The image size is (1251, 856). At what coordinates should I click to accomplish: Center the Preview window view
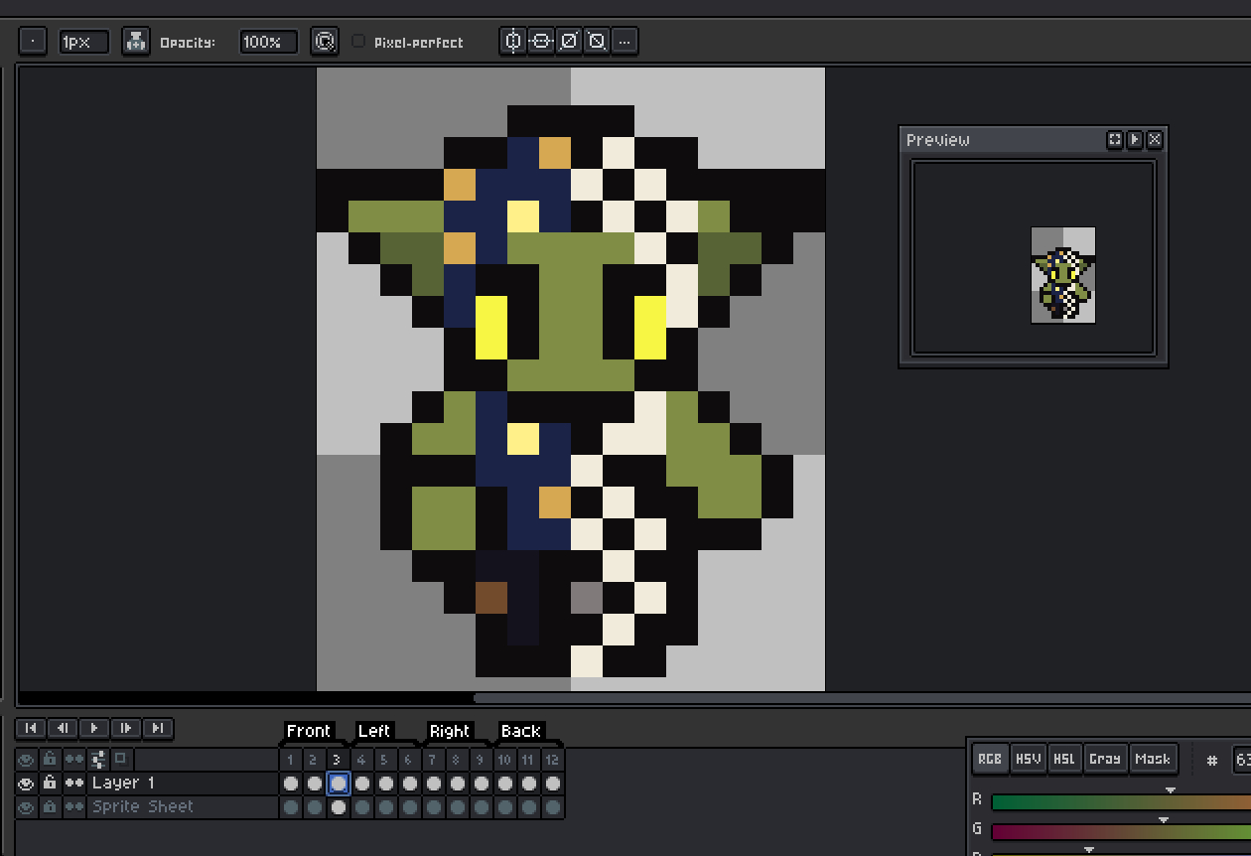1115,140
